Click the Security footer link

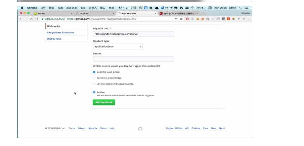[x=93, y=128]
